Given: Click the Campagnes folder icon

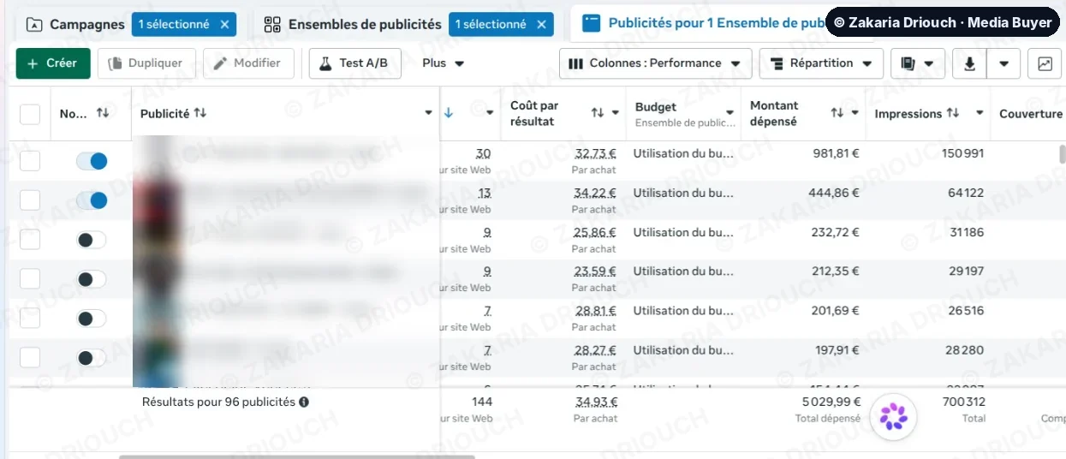Looking at the screenshot, I should pyautogui.click(x=34, y=25).
